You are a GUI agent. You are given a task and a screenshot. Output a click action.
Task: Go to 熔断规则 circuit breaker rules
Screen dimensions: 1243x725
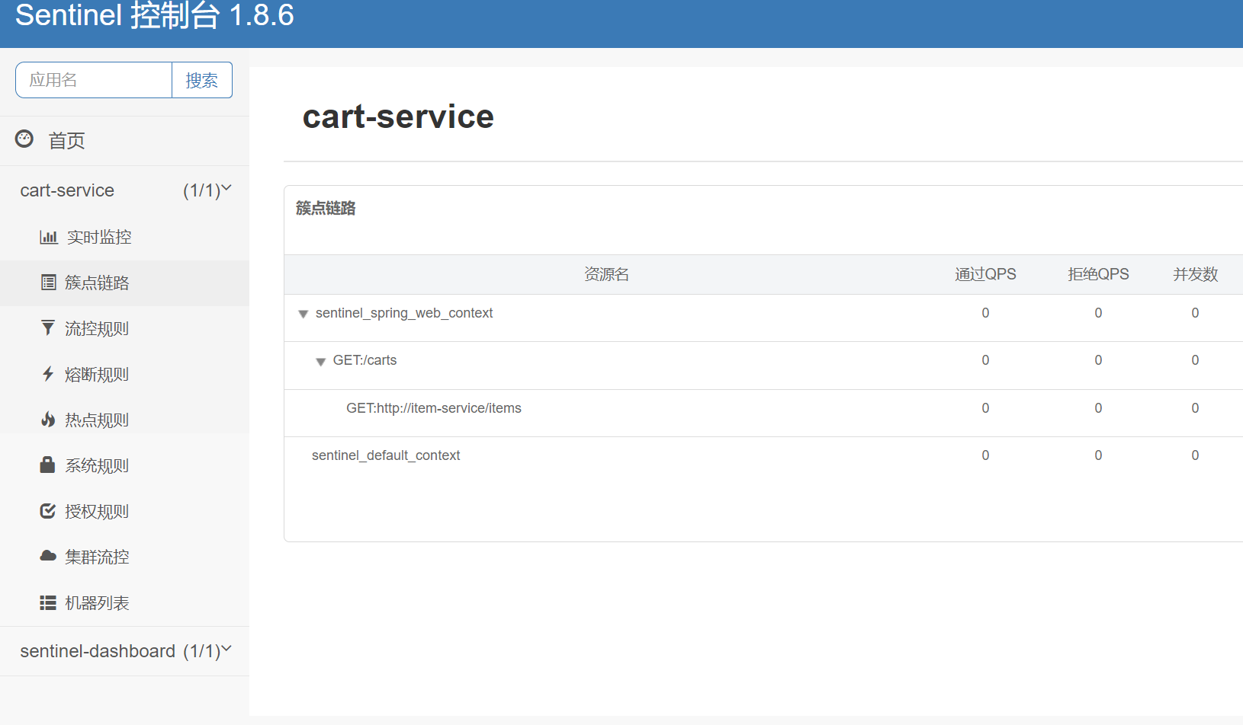97,374
